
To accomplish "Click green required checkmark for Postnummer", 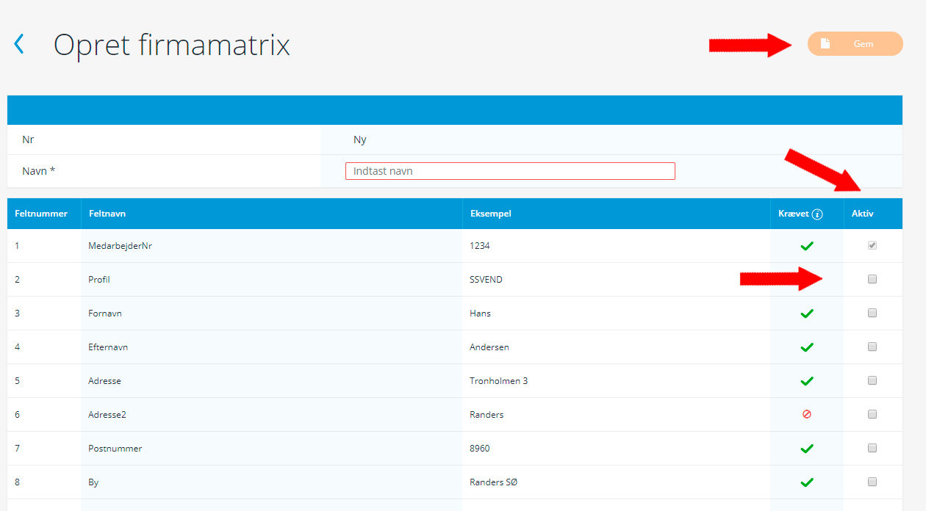I will click(807, 449).
